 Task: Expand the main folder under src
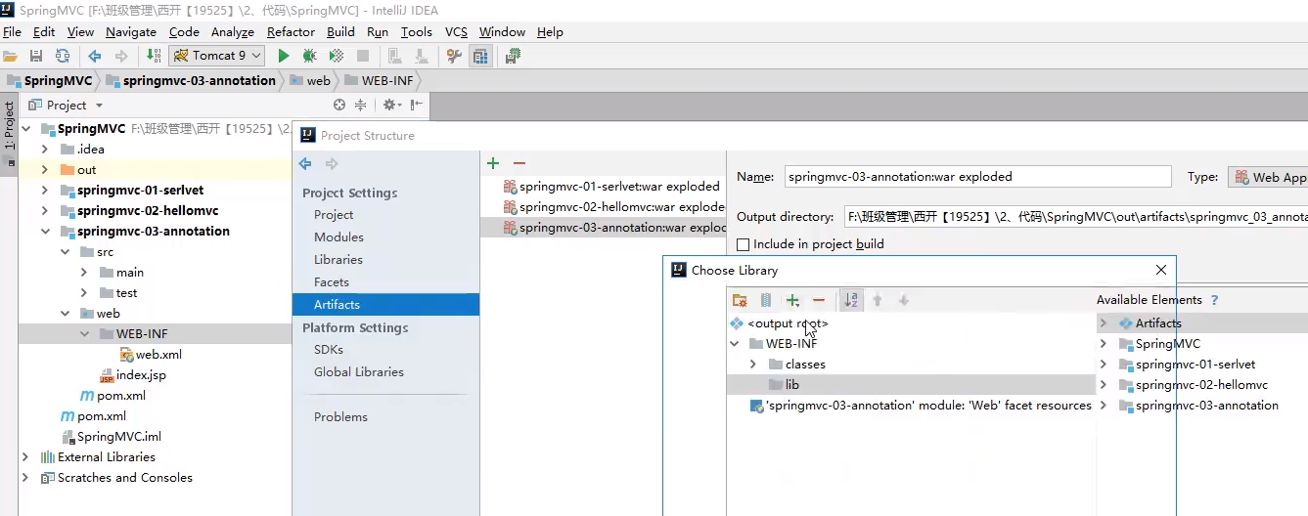tap(85, 273)
